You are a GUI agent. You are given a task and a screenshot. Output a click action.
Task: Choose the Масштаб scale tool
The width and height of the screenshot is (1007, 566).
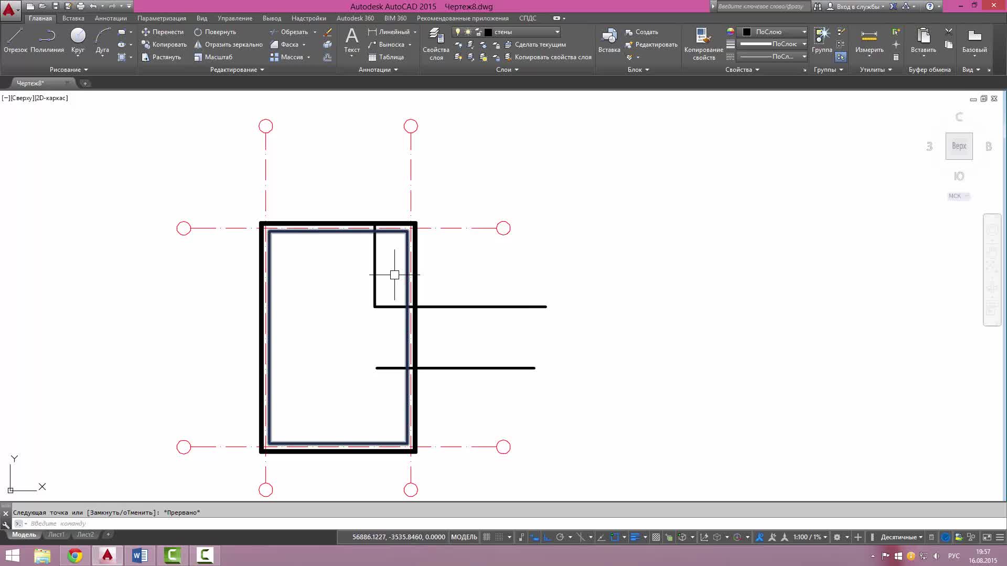[x=213, y=57]
